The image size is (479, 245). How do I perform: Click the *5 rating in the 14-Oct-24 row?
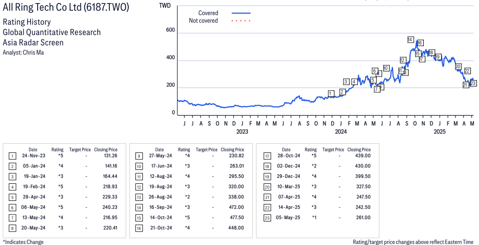point(187,217)
